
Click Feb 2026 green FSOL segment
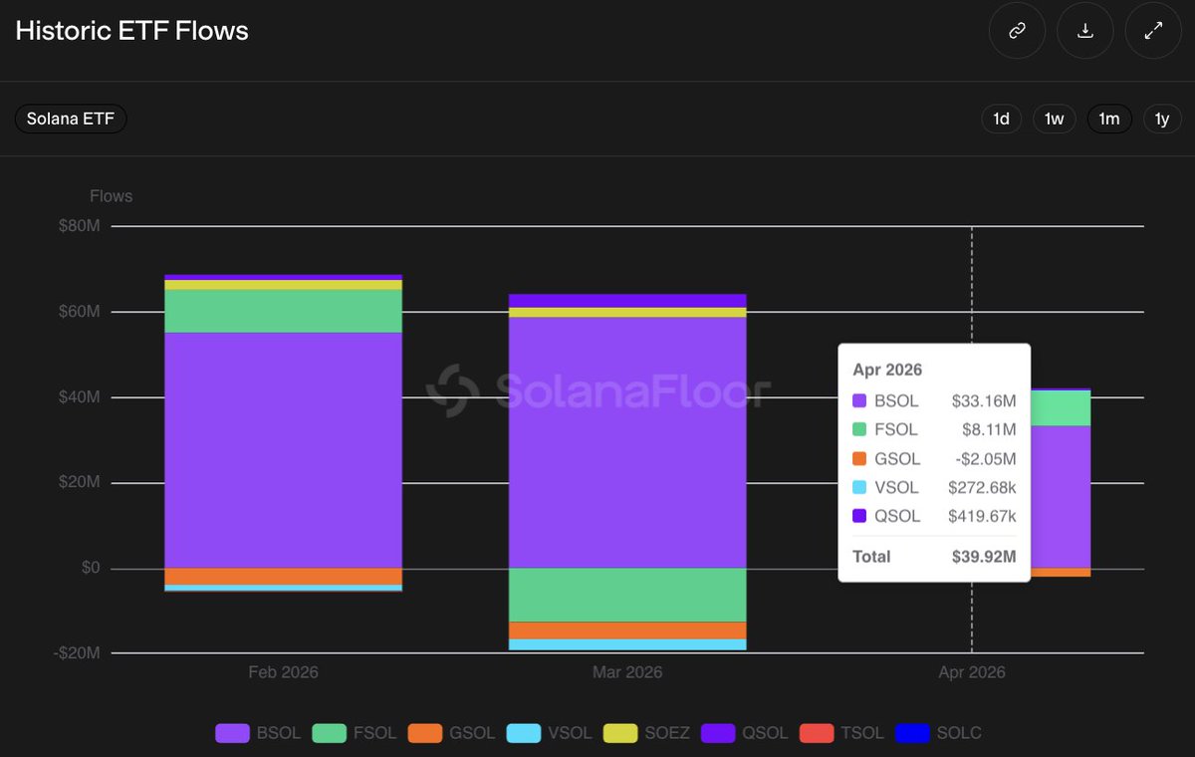(x=283, y=311)
